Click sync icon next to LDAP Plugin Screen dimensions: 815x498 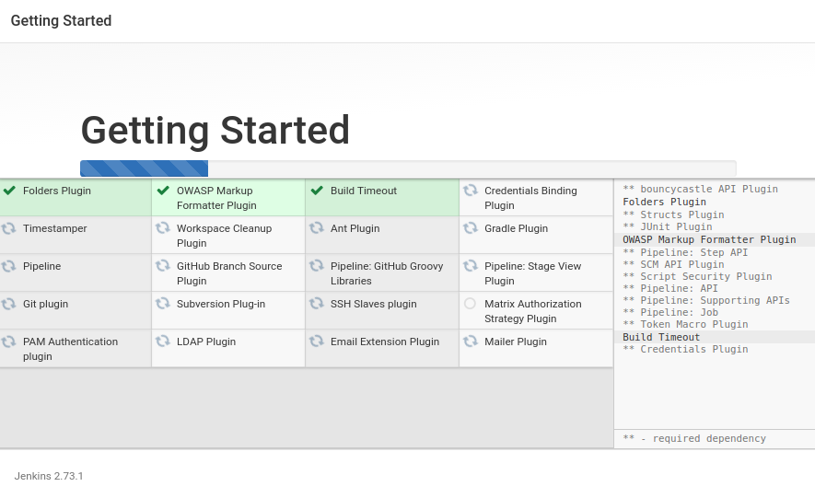pyautogui.click(x=163, y=342)
